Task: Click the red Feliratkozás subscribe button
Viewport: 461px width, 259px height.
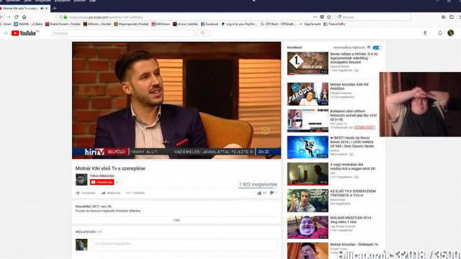Action: (x=102, y=182)
